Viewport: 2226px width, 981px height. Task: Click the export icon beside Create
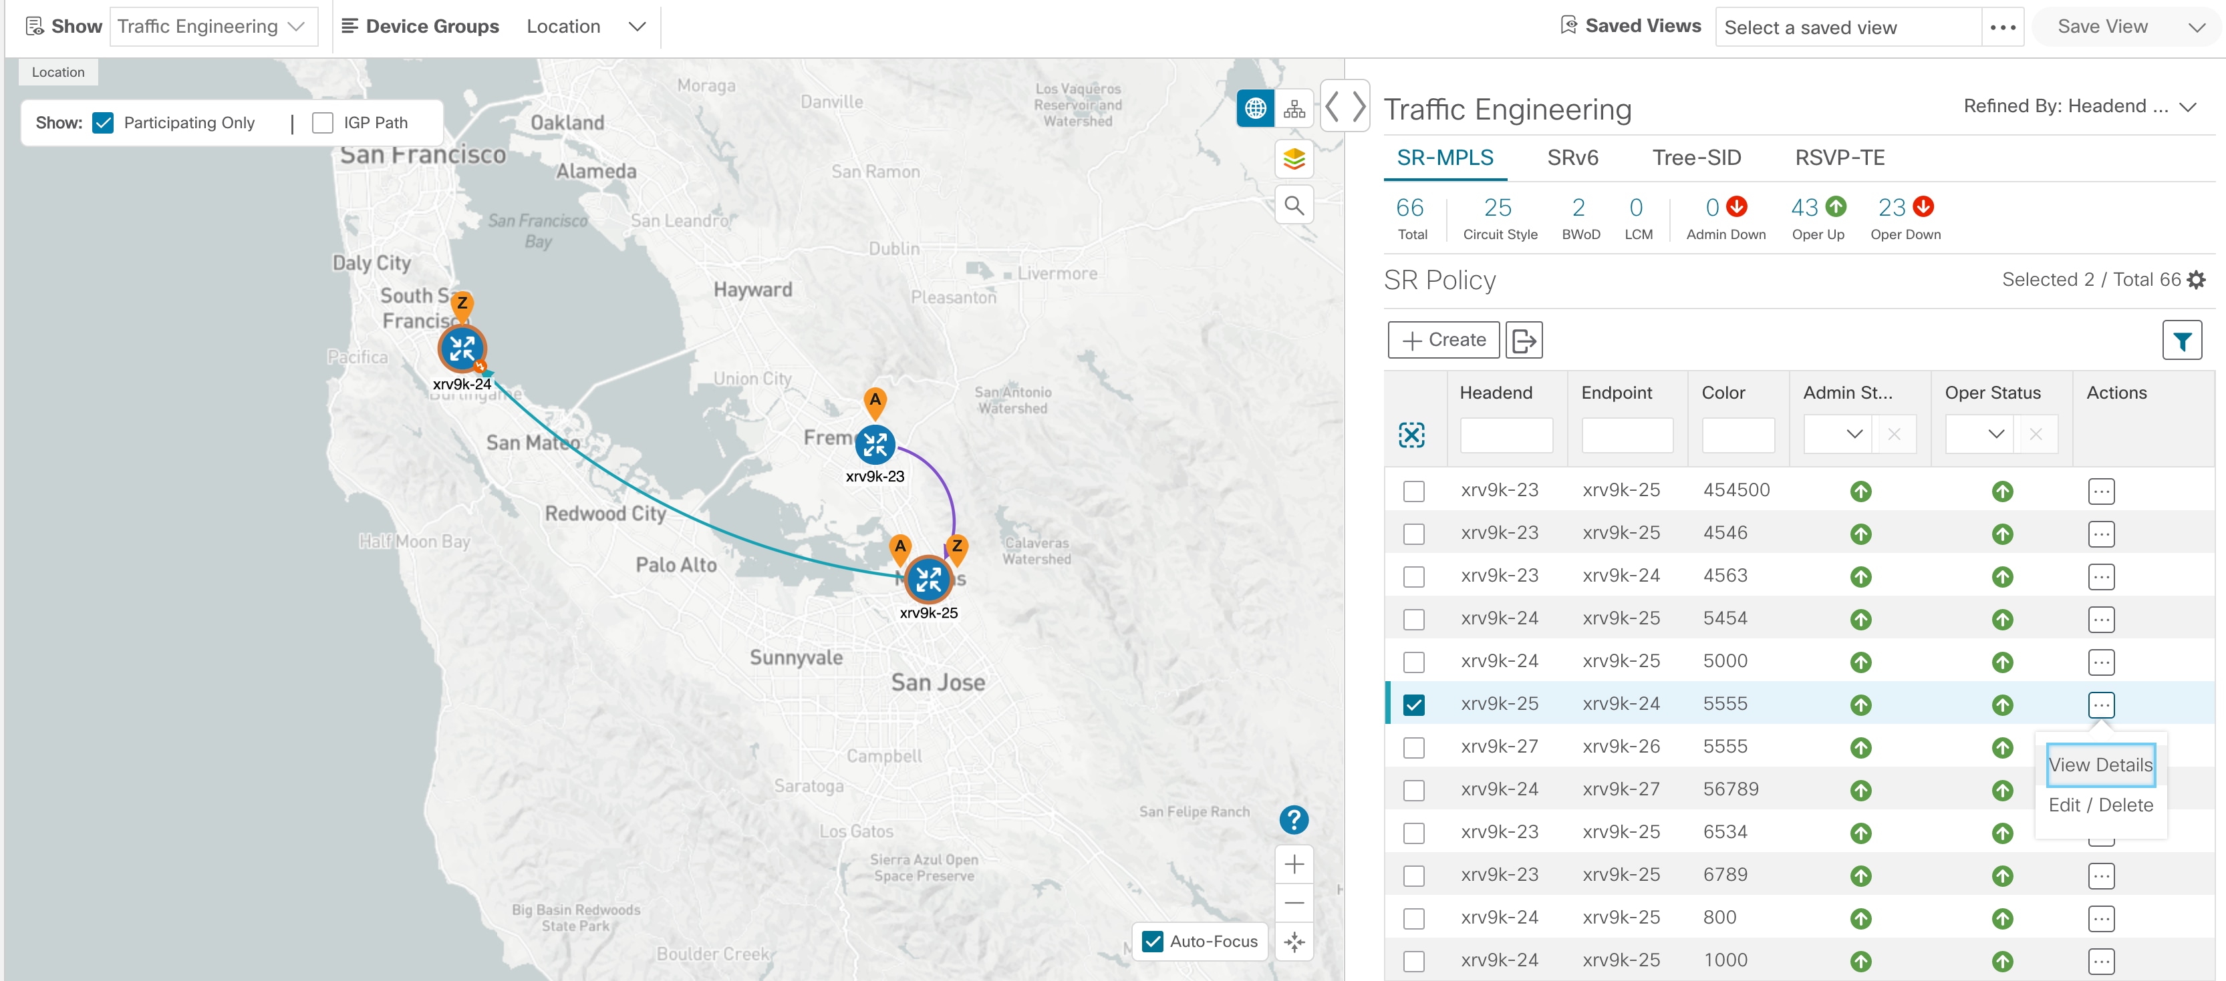1524,340
